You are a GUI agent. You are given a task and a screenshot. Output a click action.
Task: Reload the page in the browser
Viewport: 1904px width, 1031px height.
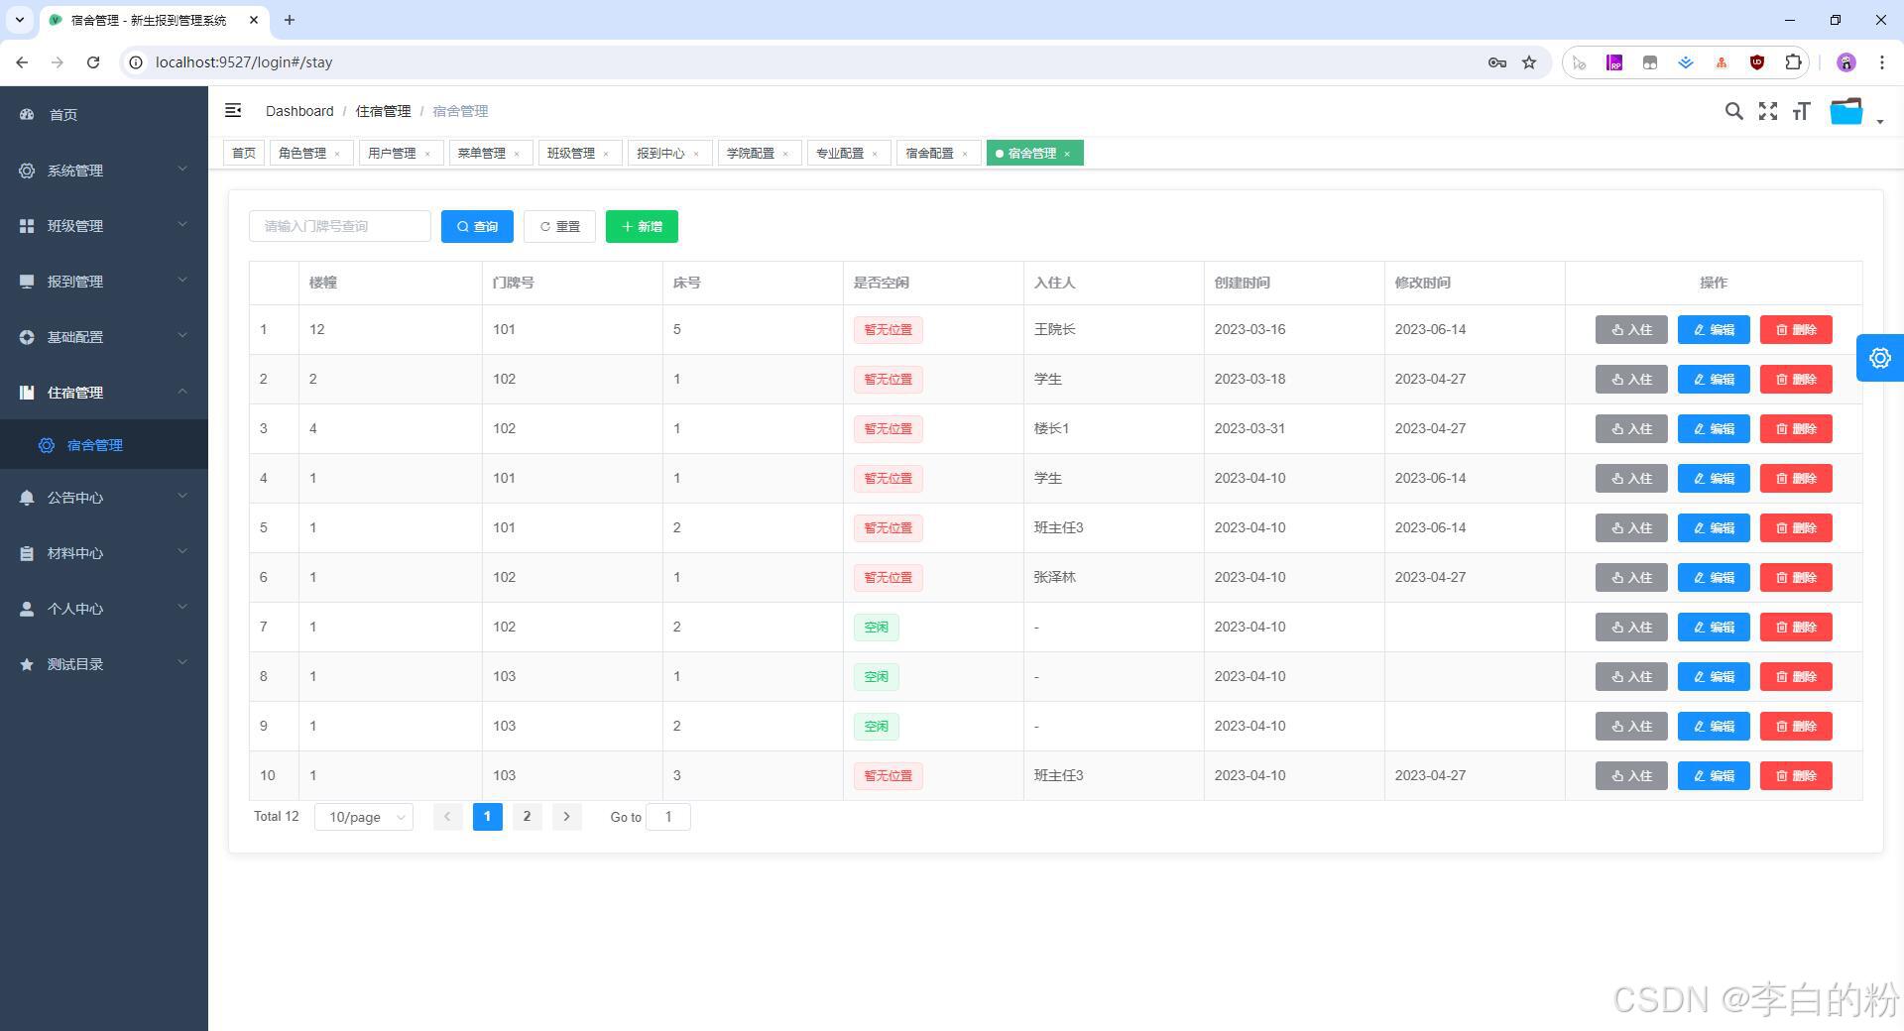pos(93,62)
